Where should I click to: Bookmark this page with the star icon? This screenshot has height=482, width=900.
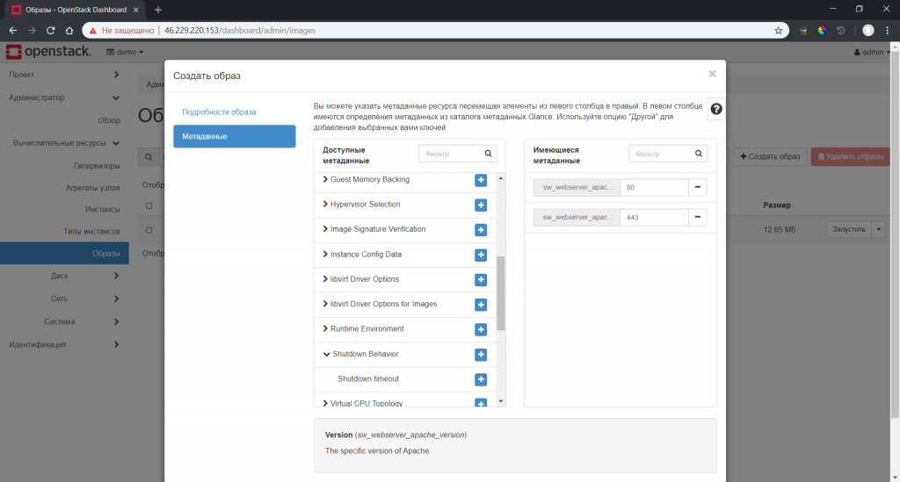[779, 31]
